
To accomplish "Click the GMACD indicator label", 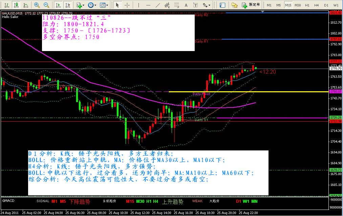I will 8,201.
